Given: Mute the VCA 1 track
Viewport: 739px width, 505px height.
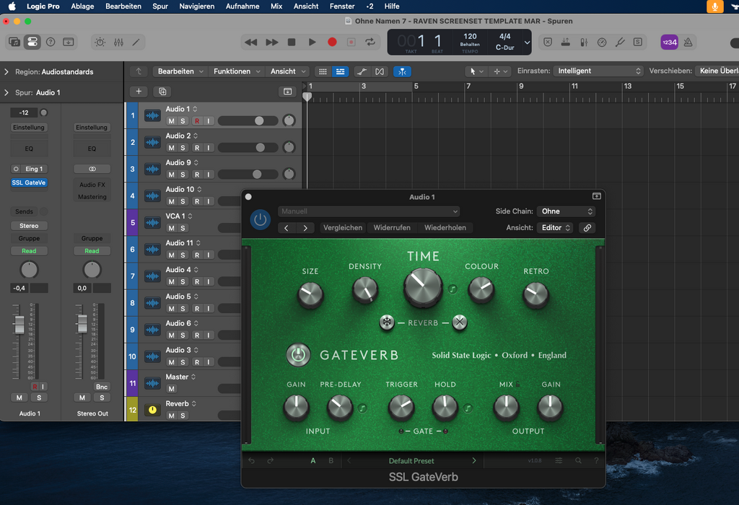Looking at the screenshot, I should [x=172, y=228].
